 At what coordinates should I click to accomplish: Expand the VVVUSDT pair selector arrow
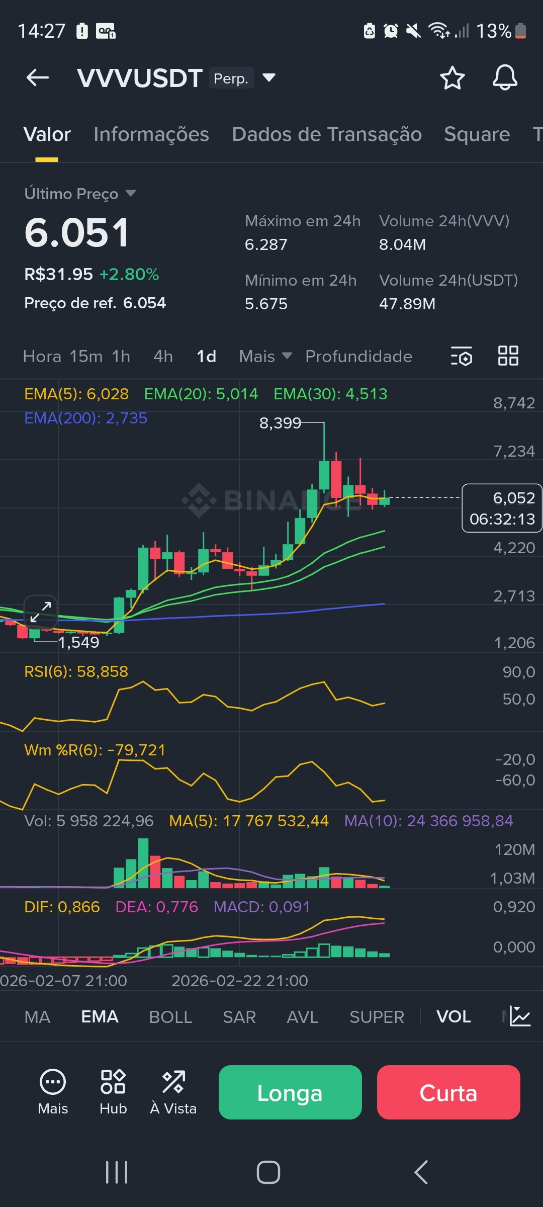(269, 77)
